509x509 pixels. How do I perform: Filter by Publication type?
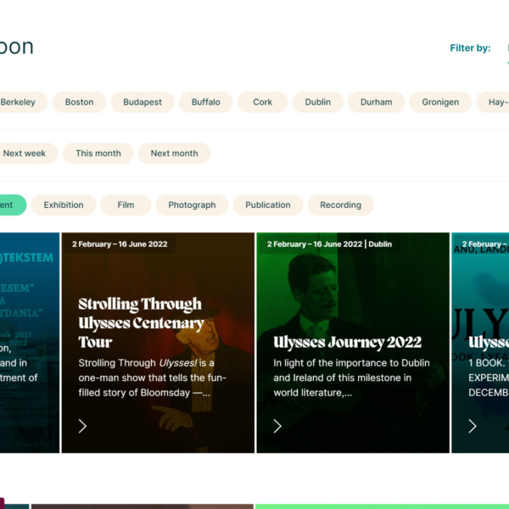[x=268, y=204]
